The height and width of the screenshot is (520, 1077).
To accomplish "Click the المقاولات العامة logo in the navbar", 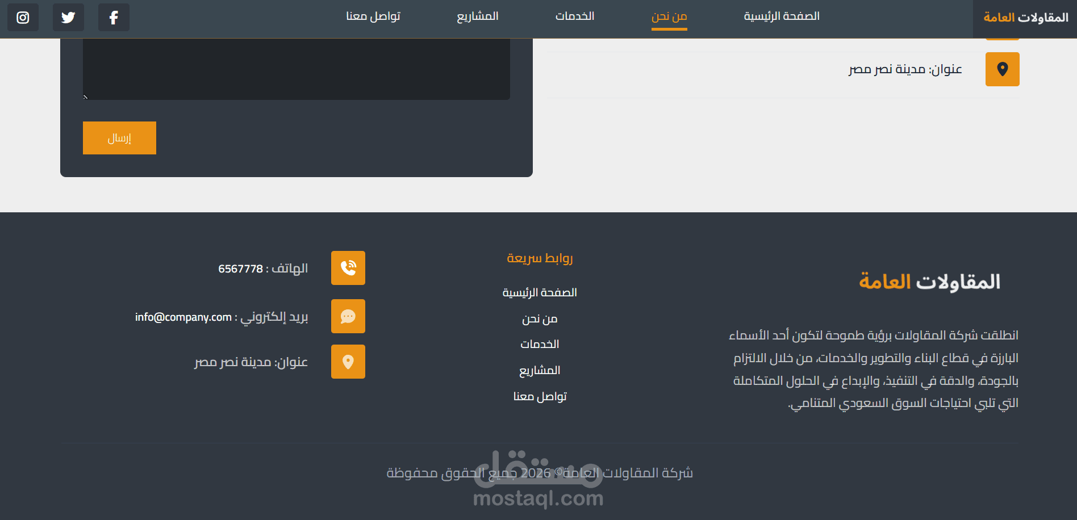I will (x=1026, y=18).
